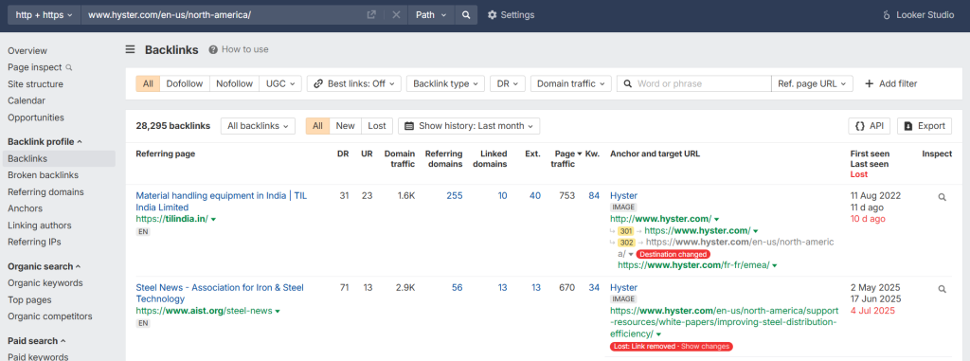Switch to the New backlinks tab
This screenshot has width=970, height=361.
pyautogui.click(x=345, y=126)
